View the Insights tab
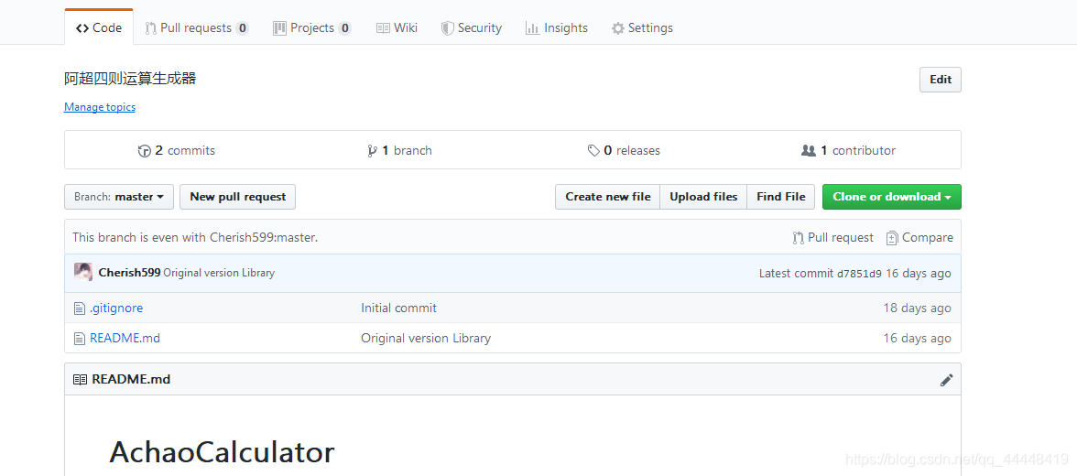The width and height of the screenshot is (1077, 476). point(557,27)
